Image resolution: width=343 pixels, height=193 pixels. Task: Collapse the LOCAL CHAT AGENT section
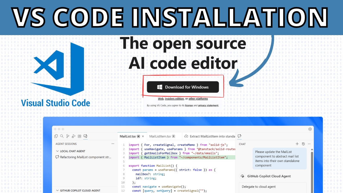(x=57, y=151)
